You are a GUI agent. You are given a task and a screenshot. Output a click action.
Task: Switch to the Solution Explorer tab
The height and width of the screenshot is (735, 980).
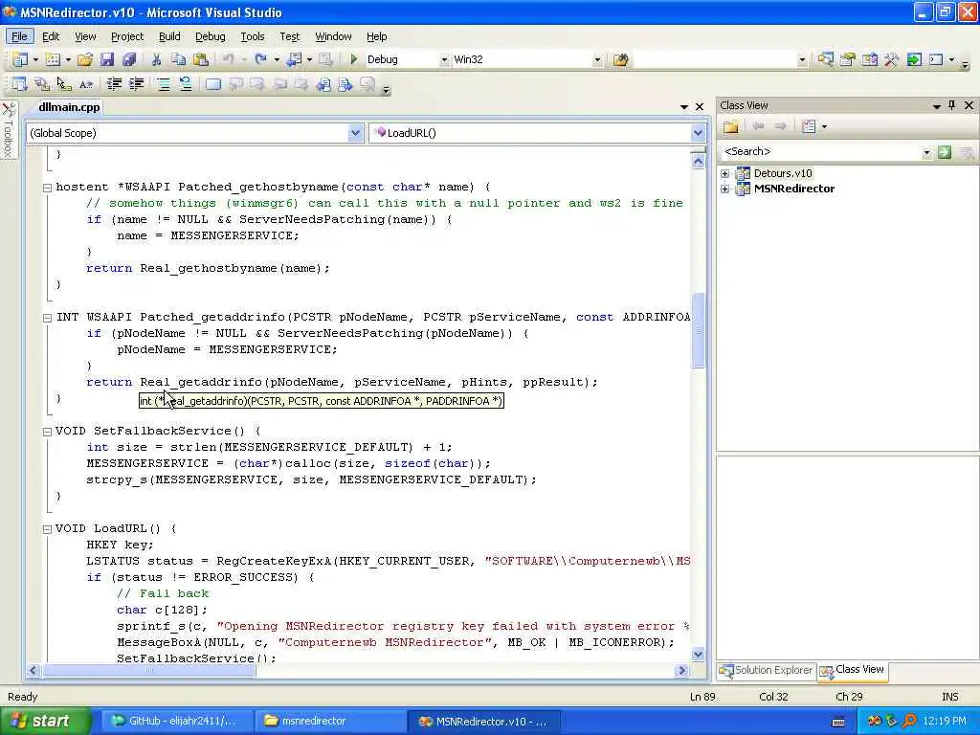[767, 671]
